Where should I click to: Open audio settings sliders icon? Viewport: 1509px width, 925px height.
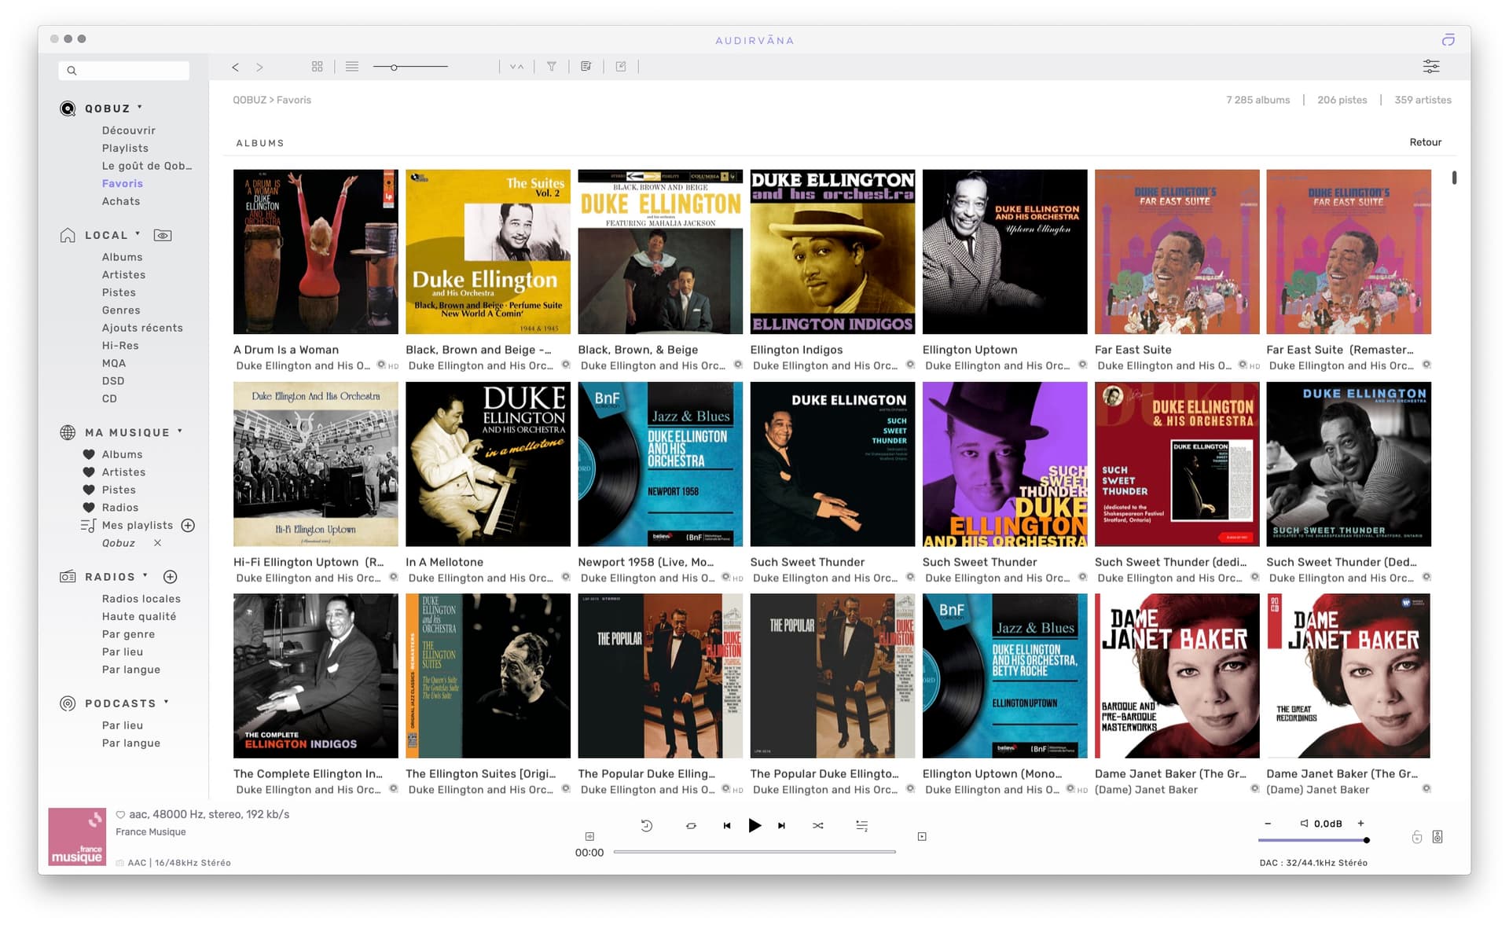coord(1431,67)
